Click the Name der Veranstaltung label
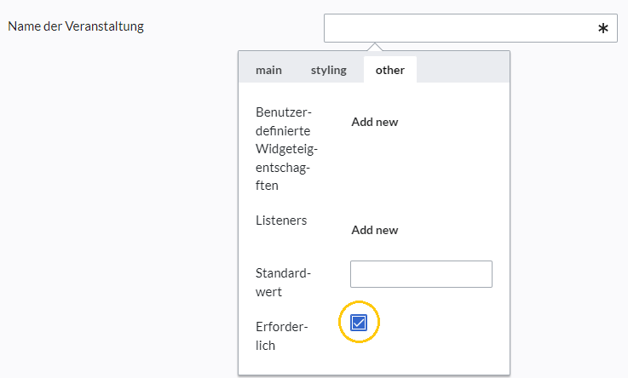 tap(76, 26)
